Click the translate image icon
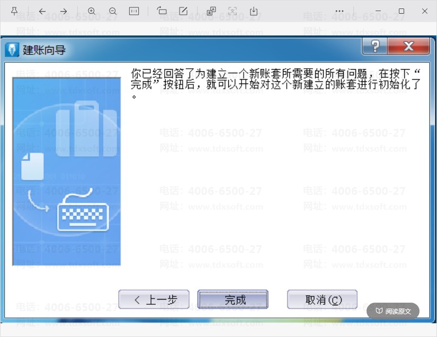The height and width of the screenshot is (337, 437). (x=211, y=11)
